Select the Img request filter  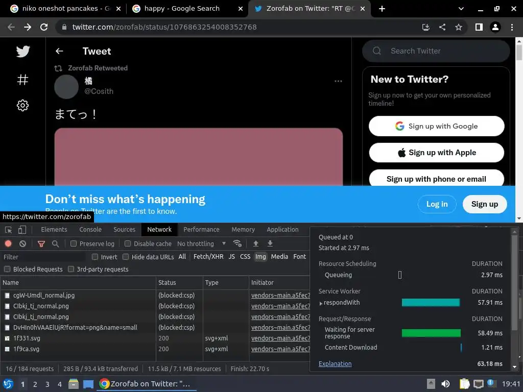[x=260, y=256]
